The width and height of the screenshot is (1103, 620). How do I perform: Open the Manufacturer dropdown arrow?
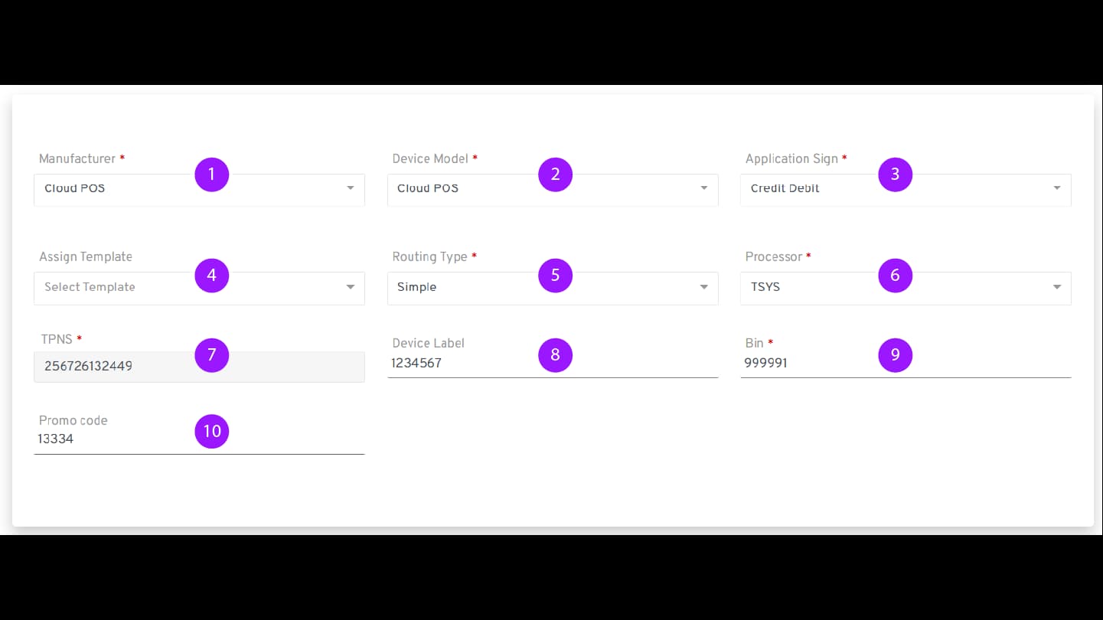coord(350,188)
